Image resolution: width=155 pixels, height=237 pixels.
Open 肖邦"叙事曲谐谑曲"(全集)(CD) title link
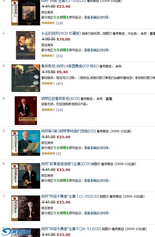tap(66, 164)
